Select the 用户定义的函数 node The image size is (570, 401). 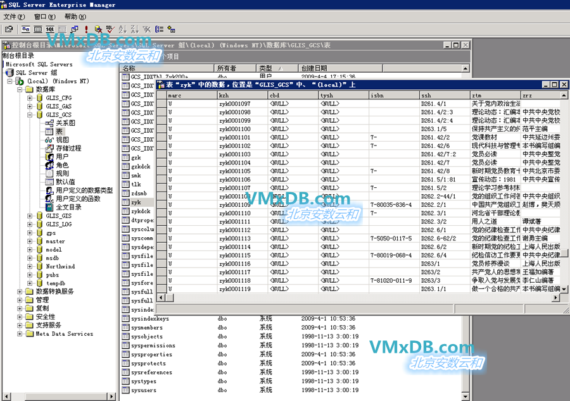tap(78, 199)
